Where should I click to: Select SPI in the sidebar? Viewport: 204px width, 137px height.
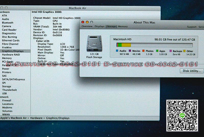click(4, 83)
